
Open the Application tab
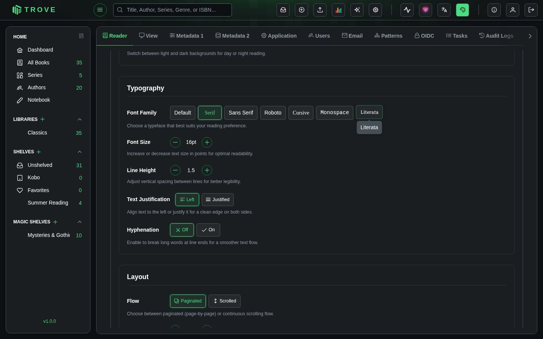coord(279,36)
